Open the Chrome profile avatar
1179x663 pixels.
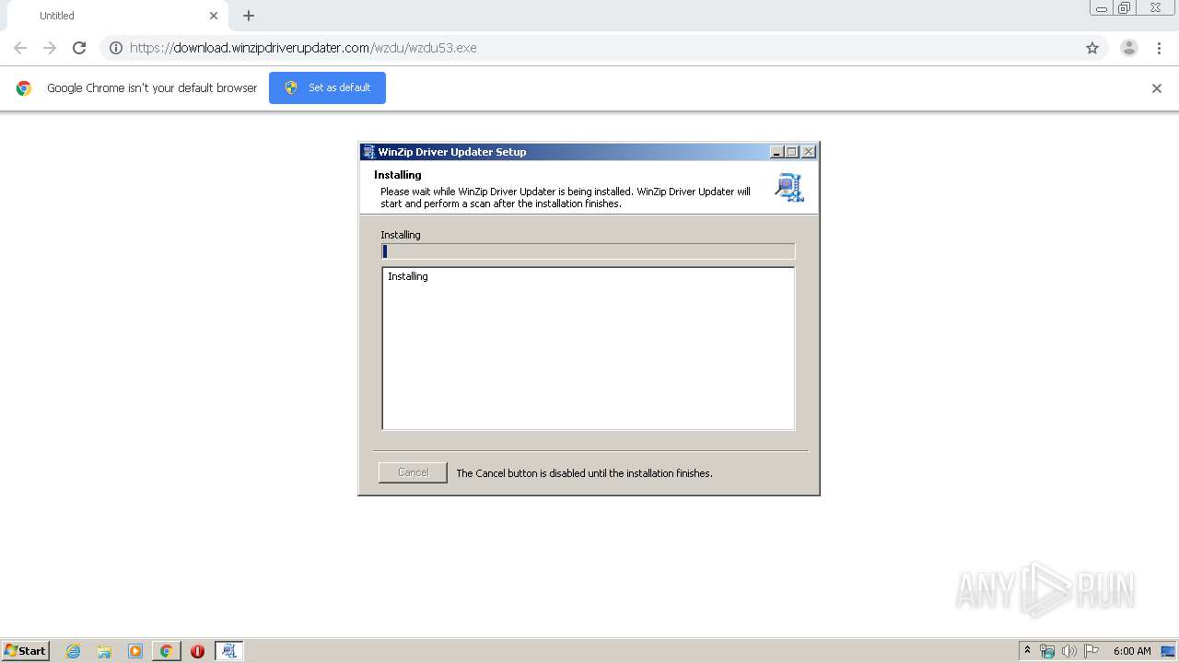pos(1129,48)
